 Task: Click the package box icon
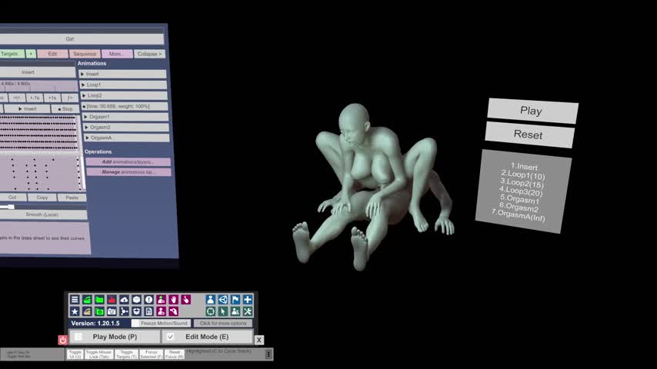(136, 300)
